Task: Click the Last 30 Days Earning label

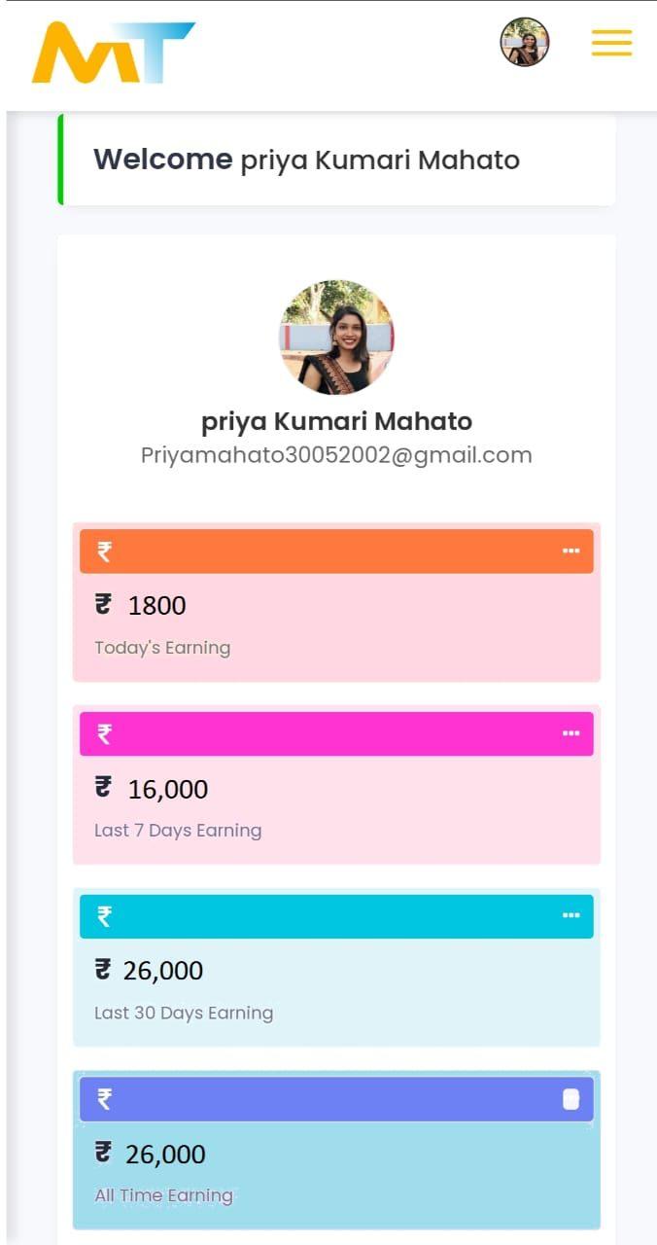Action: pos(184,1014)
